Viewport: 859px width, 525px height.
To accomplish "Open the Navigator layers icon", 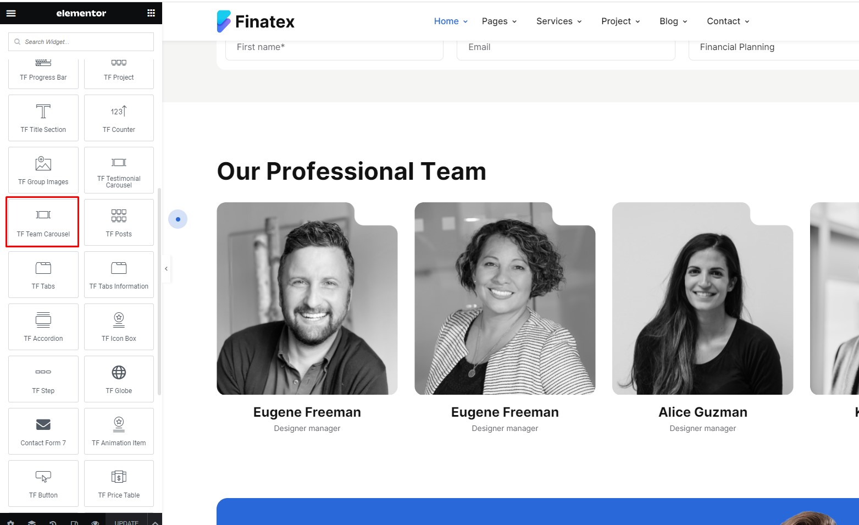I will pos(32,522).
